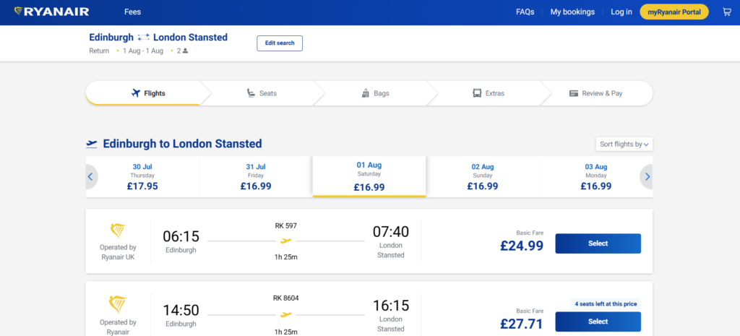Click yellow plane icon on RK 597 route
740x336 pixels.
pyautogui.click(x=286, y=241)
